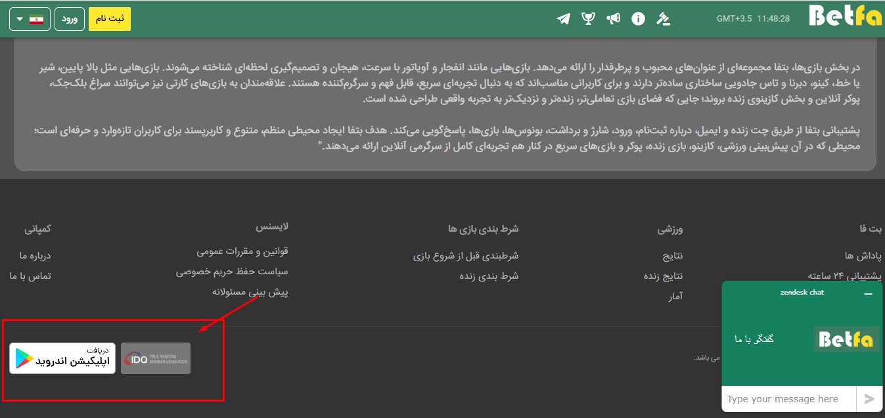
Task: Send chat message with the arrow icon
Action: (869, 399)
